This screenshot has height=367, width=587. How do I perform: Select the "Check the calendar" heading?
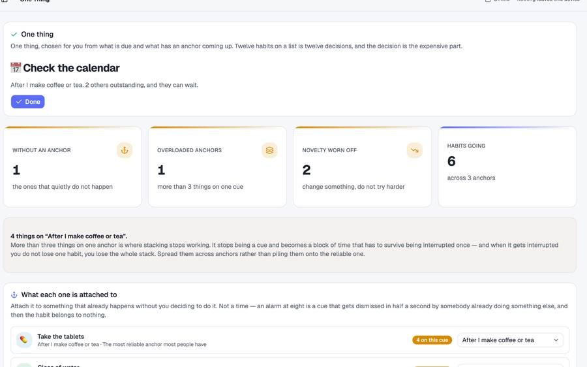71,68
